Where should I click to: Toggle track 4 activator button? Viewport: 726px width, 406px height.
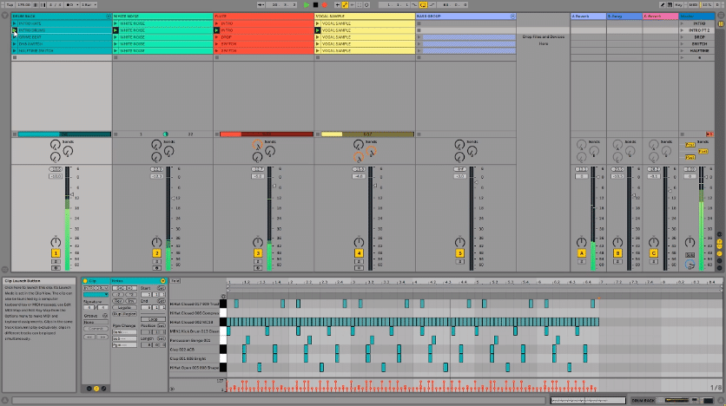(359, 253)
